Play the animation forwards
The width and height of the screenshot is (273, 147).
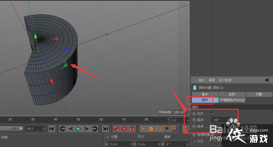pyautogui.click(x=79, y=129)
